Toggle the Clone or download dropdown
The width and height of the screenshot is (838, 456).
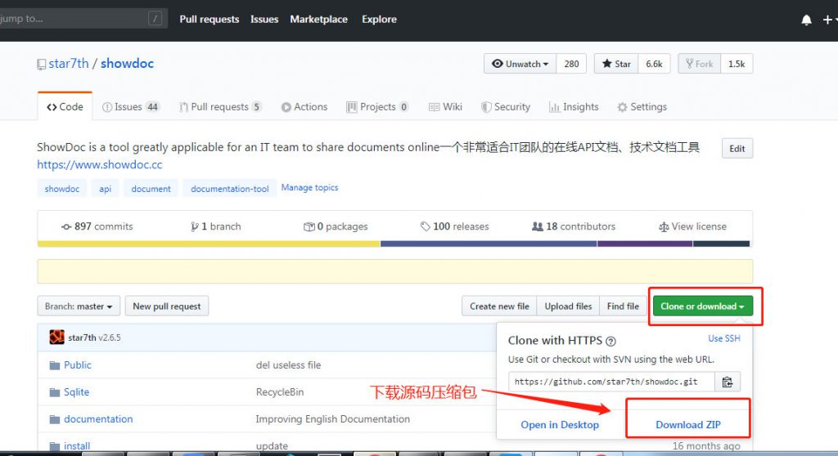[x=703, y=306]
